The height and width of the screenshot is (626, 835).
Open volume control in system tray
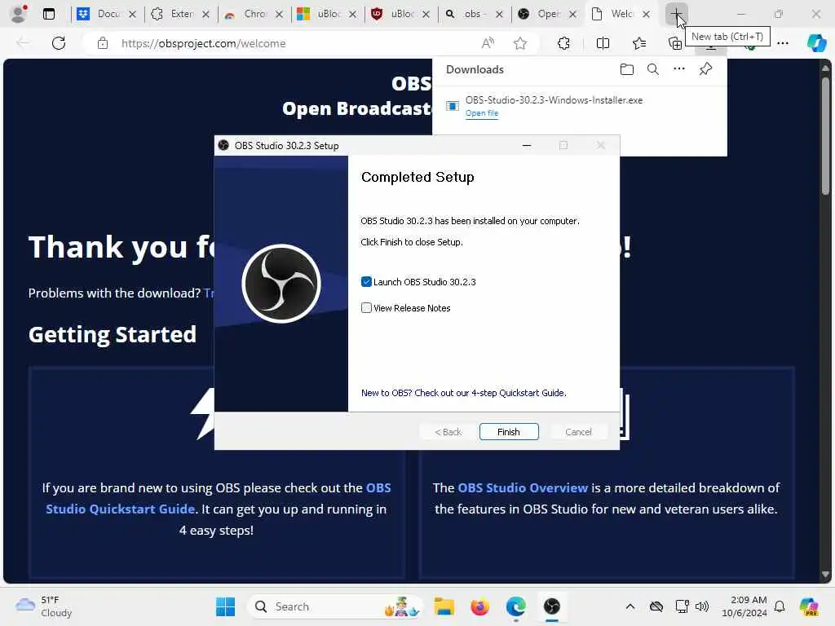click(x=702, y=606)
